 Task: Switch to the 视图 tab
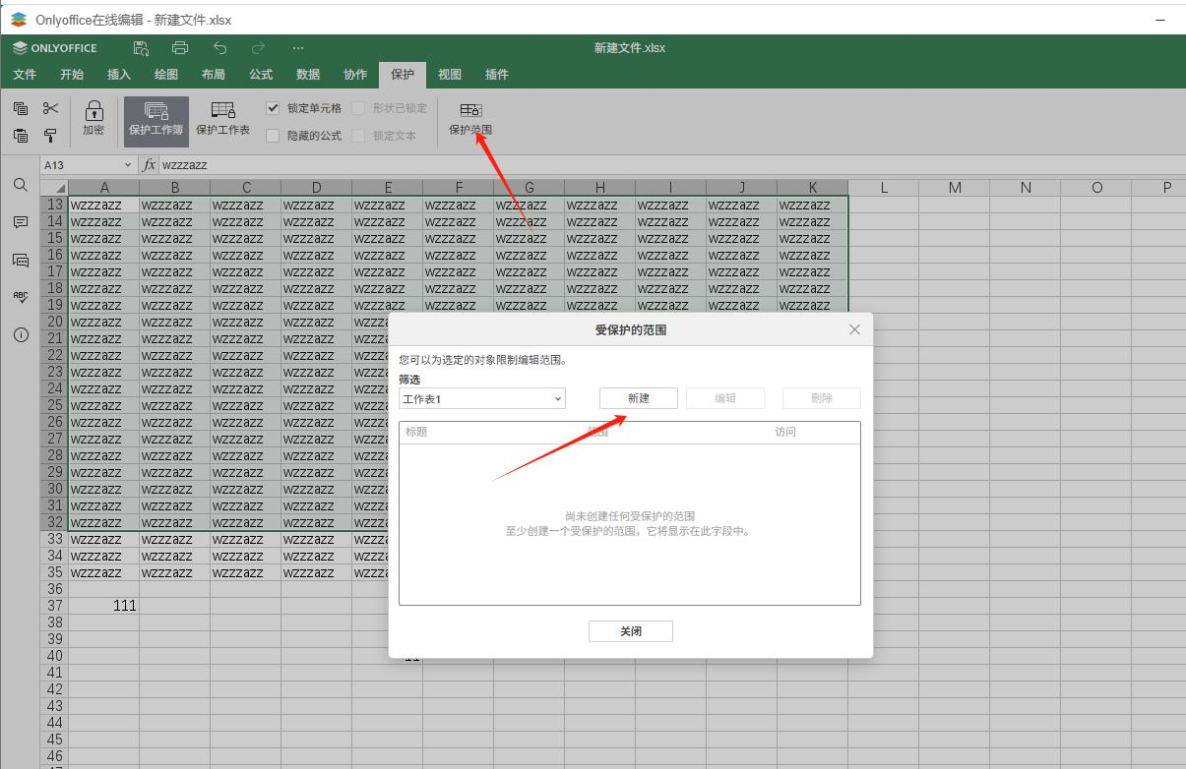pyautogui.click(x=450, y=75)
